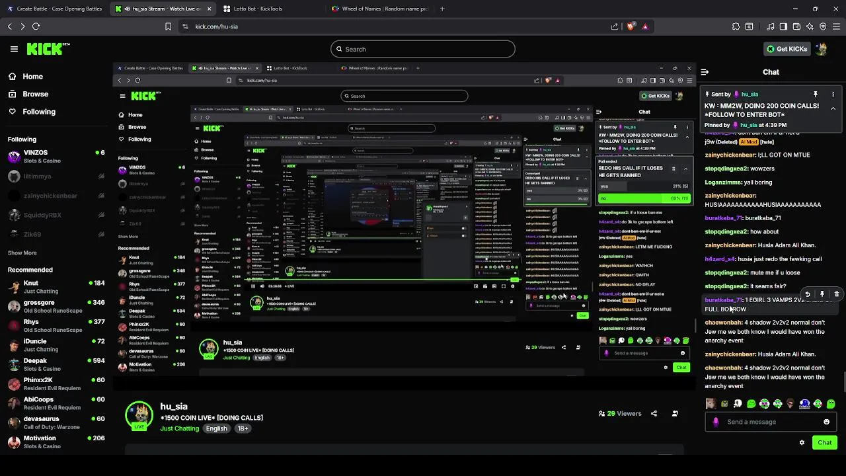The image size is (846, 476).
Task: Click the browser address bar URL
Action: coord(216,26)
